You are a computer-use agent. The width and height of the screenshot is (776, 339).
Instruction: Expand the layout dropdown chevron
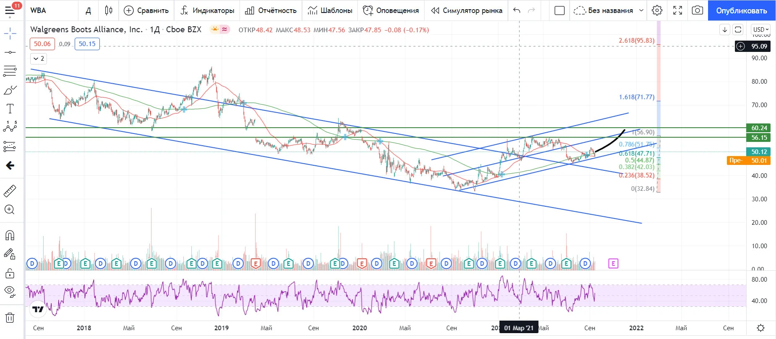(641, 10)
